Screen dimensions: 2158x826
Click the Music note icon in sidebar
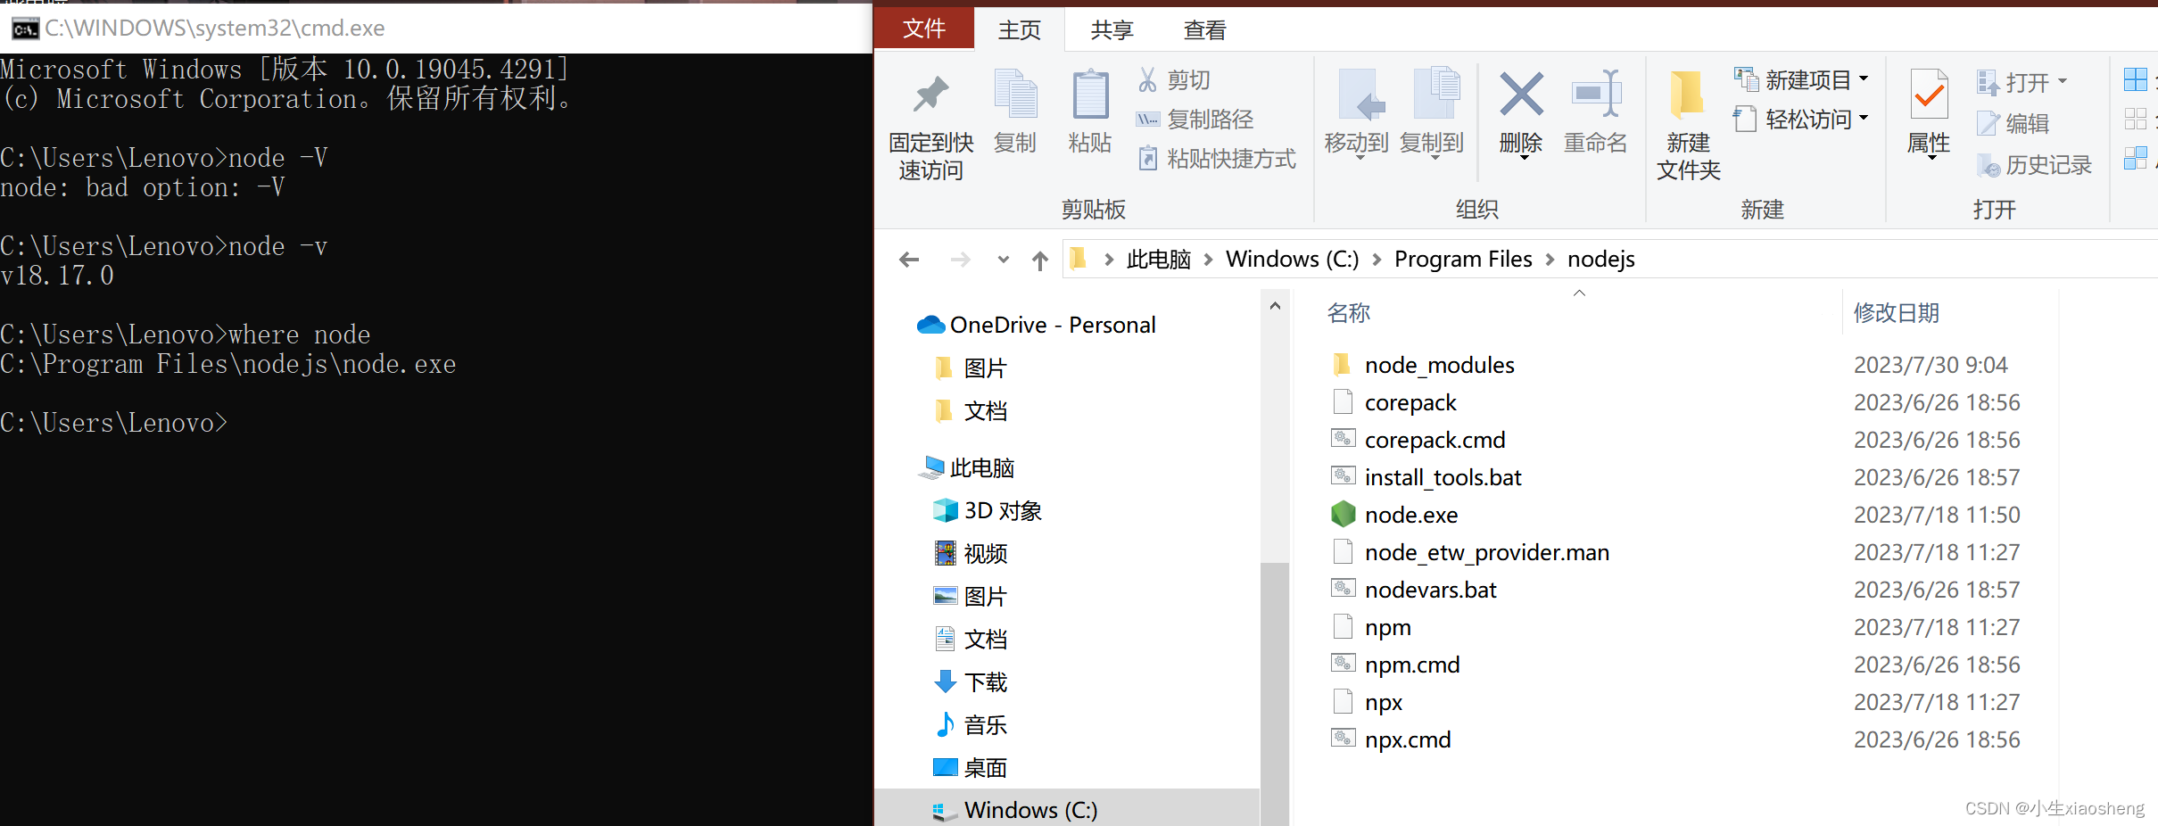pyautogui.click(x=945, y=724)
